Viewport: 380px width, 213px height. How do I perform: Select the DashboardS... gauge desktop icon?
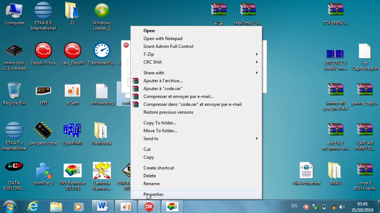[102, 54]
